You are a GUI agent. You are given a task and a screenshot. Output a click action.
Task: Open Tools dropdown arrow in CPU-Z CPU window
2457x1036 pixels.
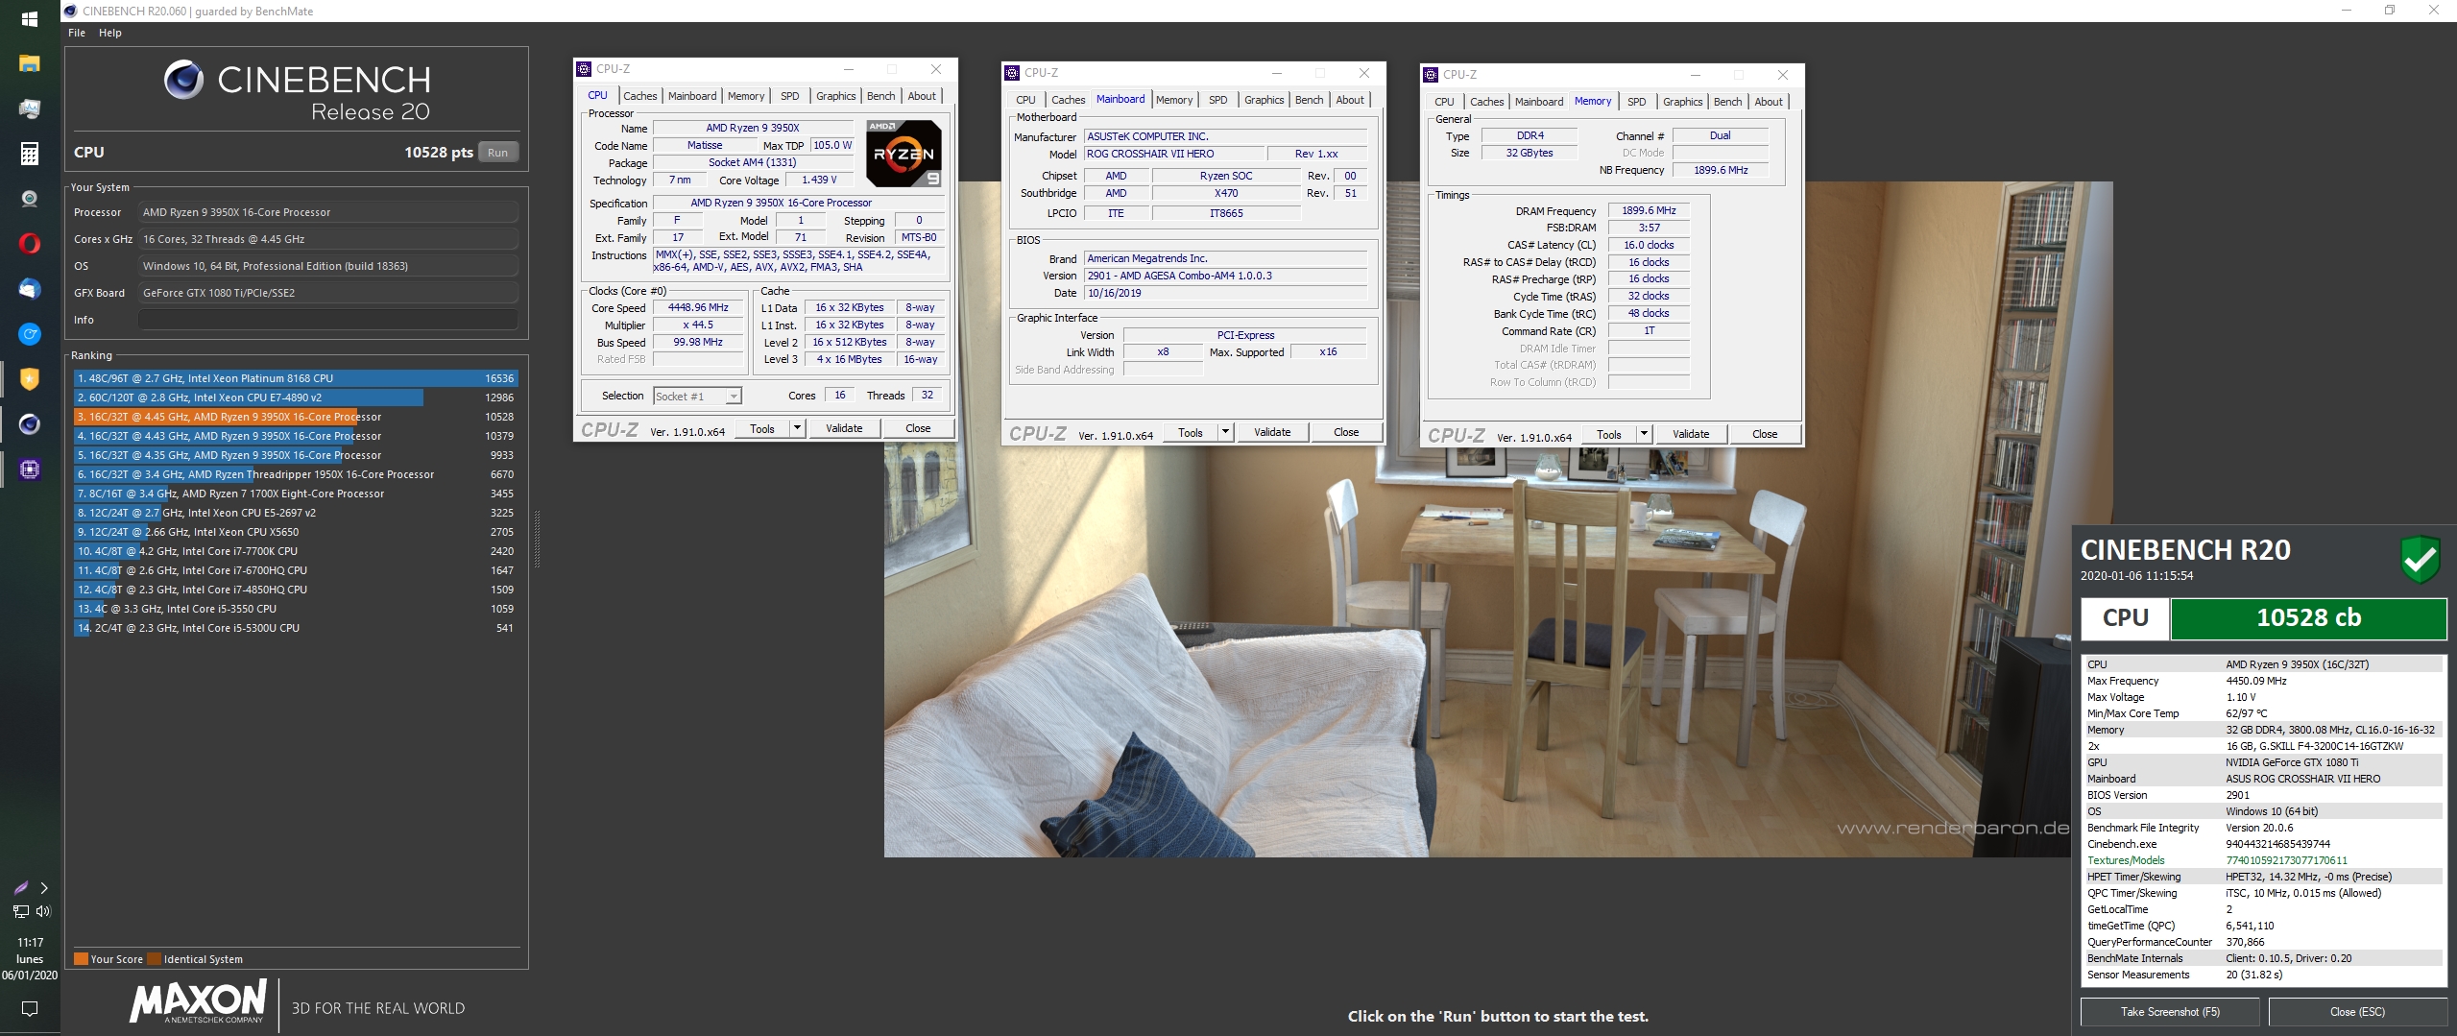tap(797, 428)
